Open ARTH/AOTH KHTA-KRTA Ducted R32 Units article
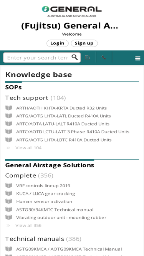The height and width of the screenshot is (256, 144). point(61,108)
